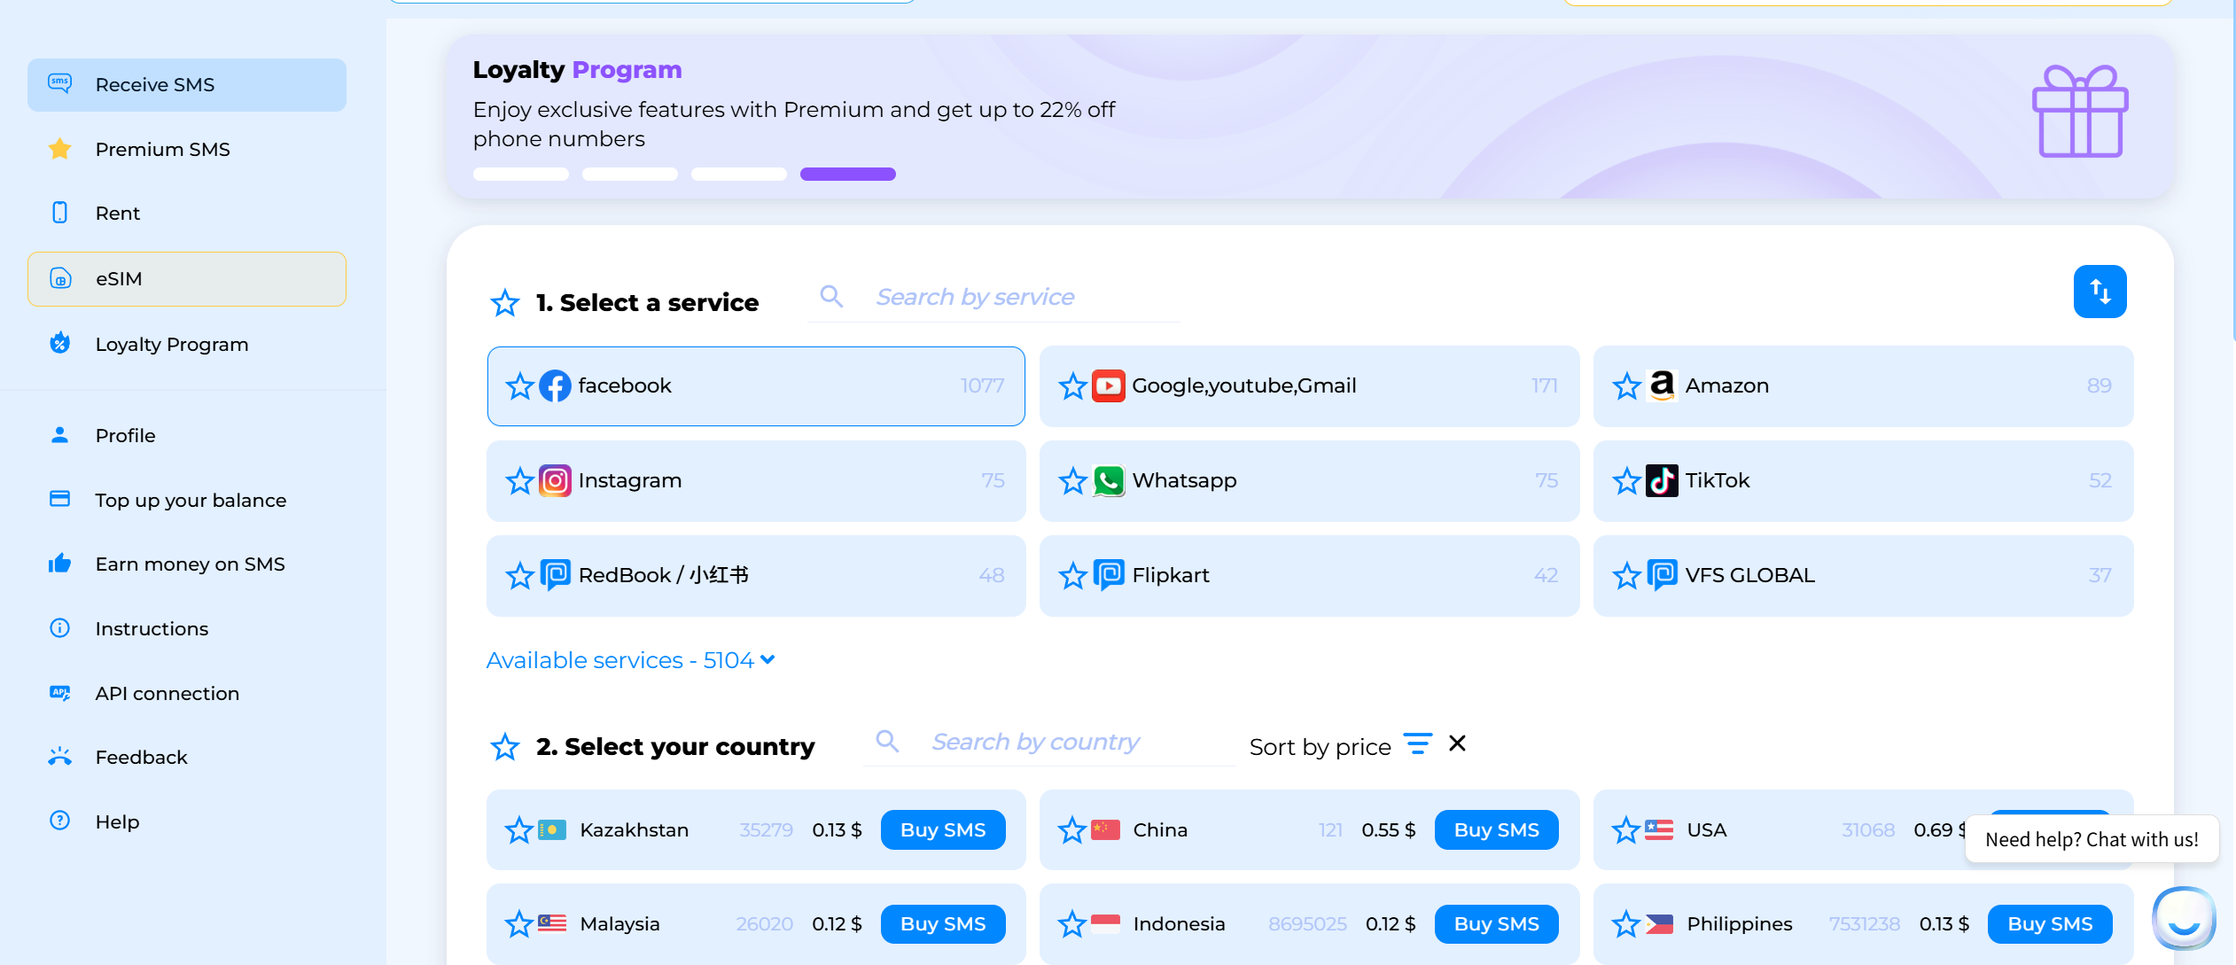Click the Sort by price filter icon
This screenshot has height=965, width=2236.
[x=1417, y=743]
